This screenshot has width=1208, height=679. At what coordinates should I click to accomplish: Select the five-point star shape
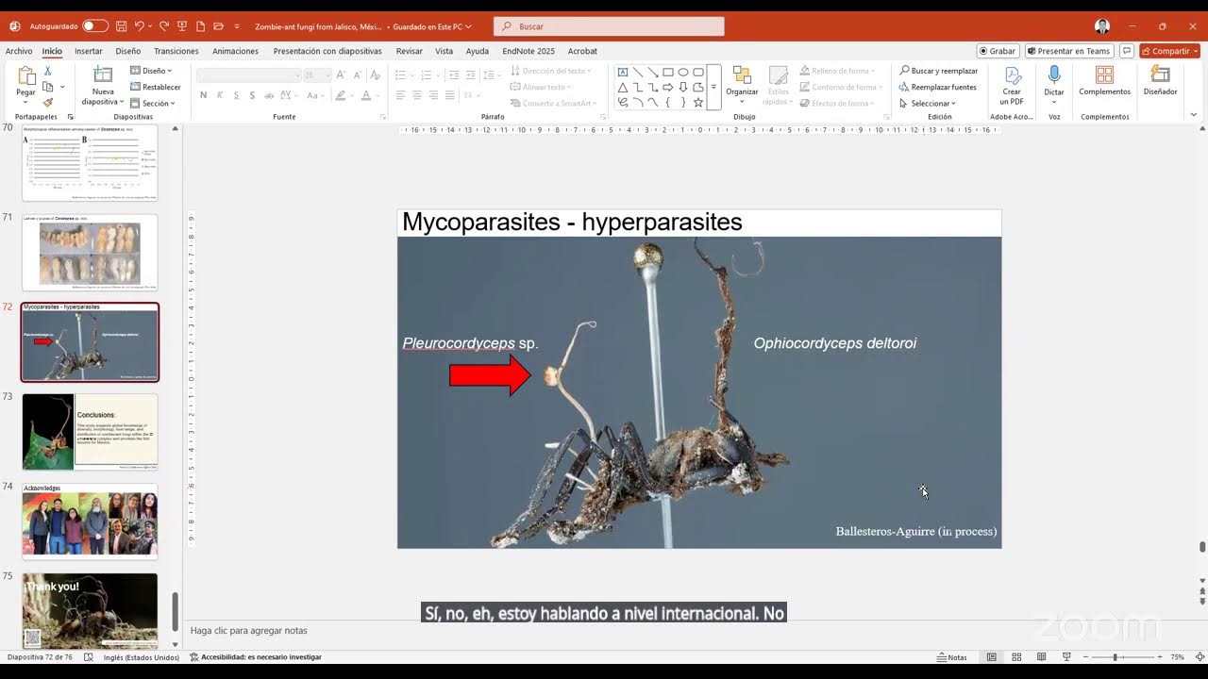click(x=698, y=102)
